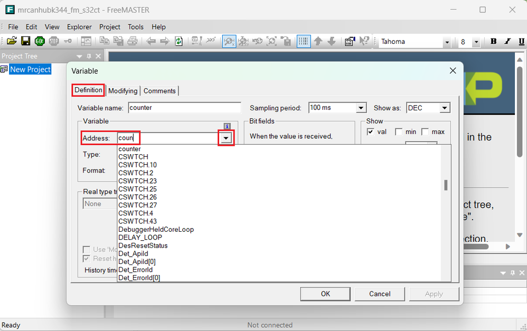
Task: Select 'DebuggerHeldCoreLoop' from the list
Action: click(156, 230)
